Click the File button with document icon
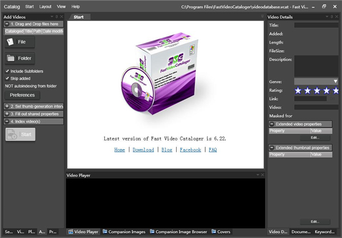The width and height of the screenshot is (342, 238). (x=19, y=42)
